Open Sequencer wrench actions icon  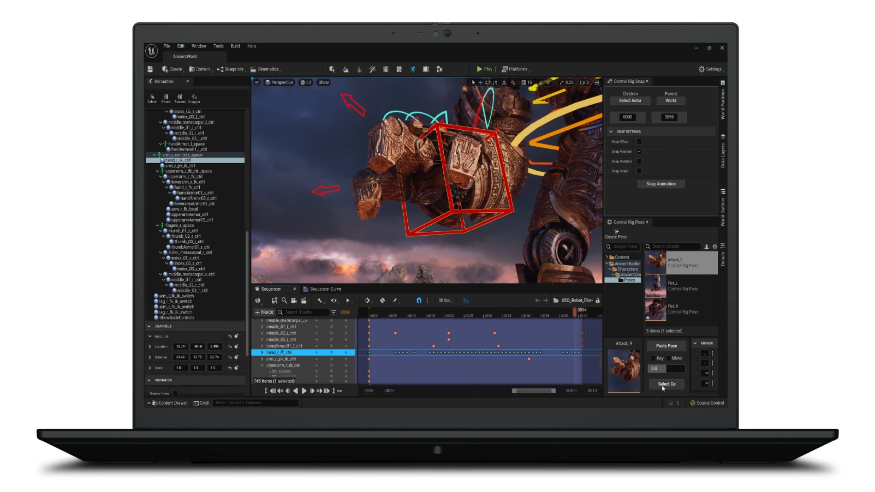pos(320,301)
